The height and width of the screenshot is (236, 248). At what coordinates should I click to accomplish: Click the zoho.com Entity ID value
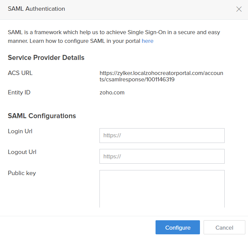112,92
